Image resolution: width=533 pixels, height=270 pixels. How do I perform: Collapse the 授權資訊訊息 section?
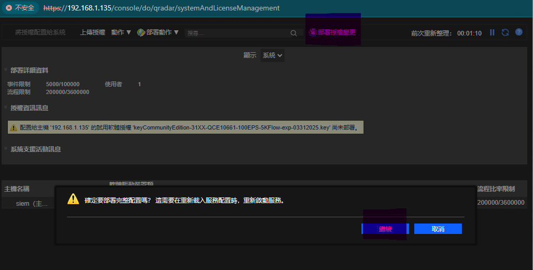pyautogui.click(x=6, y=108)
